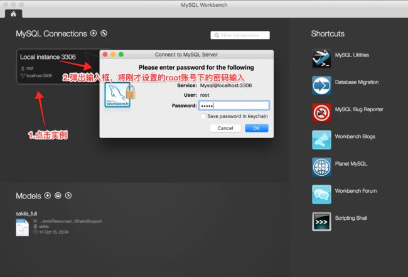Close the Connect to MySQL Server dialog

pos(105,55)
